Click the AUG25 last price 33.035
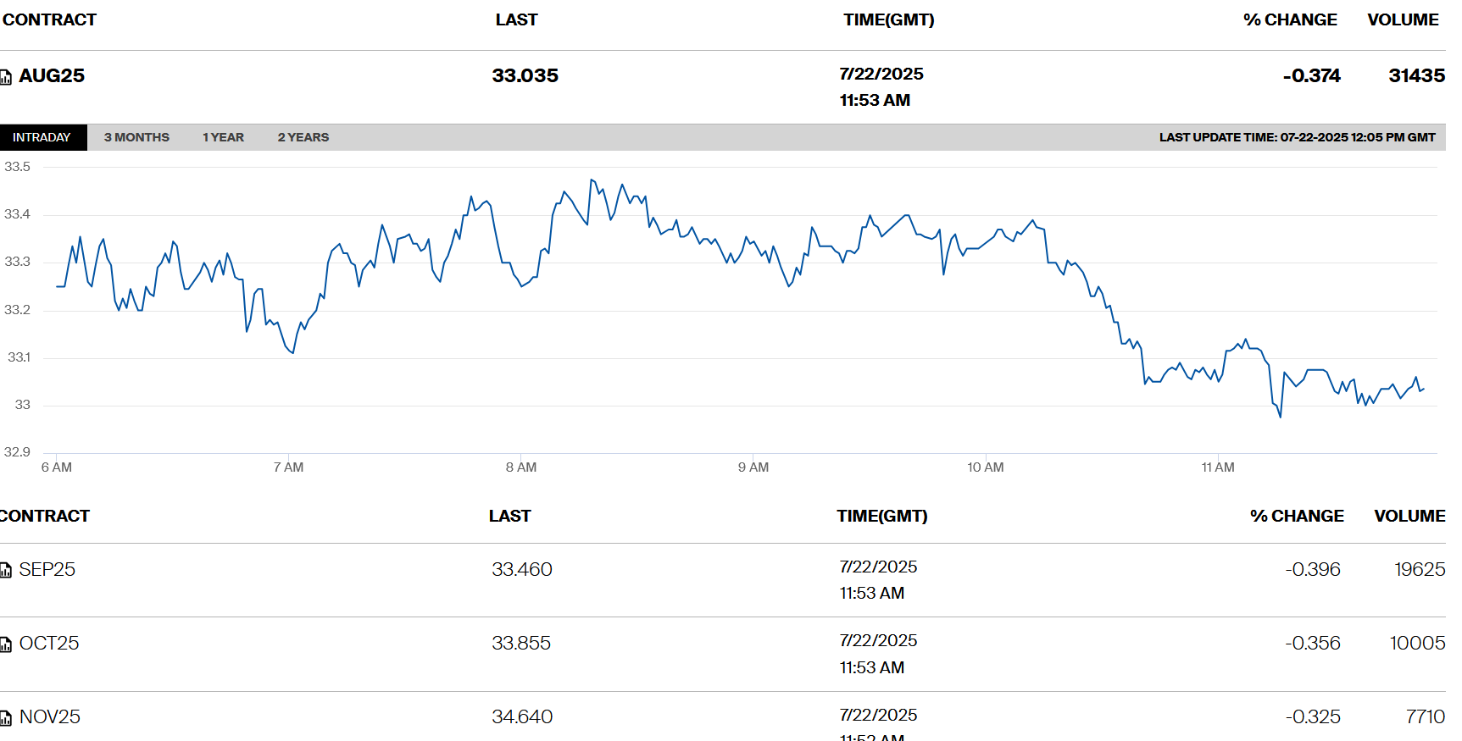 click(x=525, y=76)
